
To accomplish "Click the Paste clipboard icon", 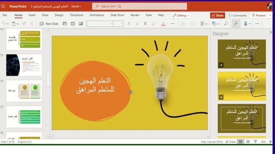I will 13,24.
